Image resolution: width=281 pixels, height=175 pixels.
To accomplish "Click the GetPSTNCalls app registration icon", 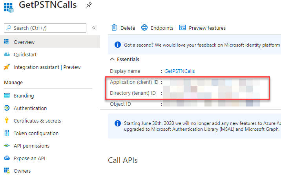I will [x=9, y=7].
